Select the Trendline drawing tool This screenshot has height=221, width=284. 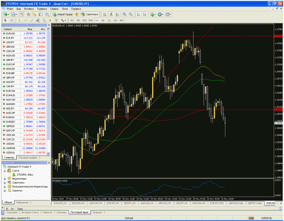click(31, 20)
